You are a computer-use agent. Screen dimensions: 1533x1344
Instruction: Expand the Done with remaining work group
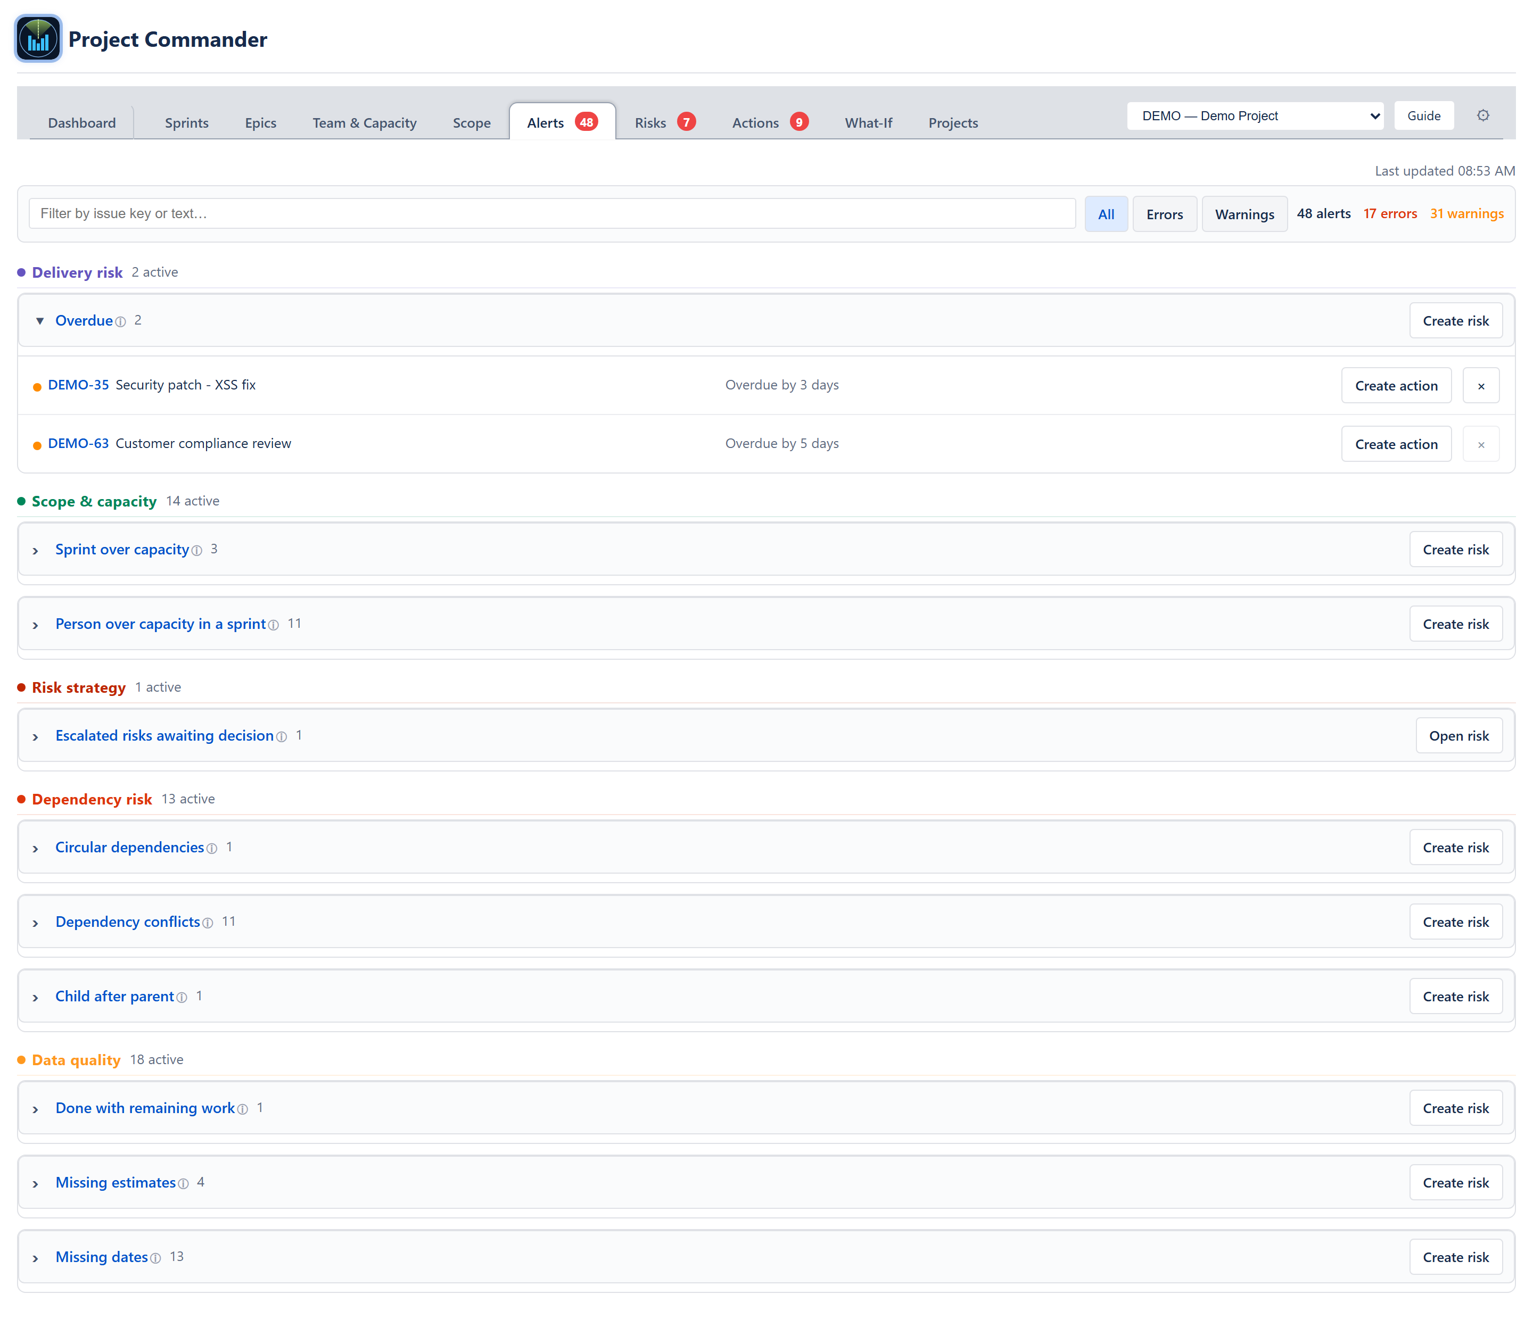coord(35,1109)
